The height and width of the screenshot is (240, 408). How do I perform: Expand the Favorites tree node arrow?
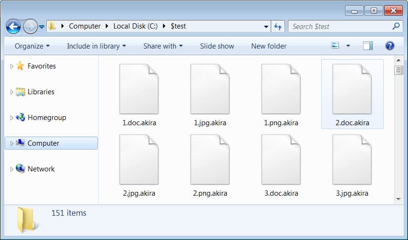[x=12, y=66]
